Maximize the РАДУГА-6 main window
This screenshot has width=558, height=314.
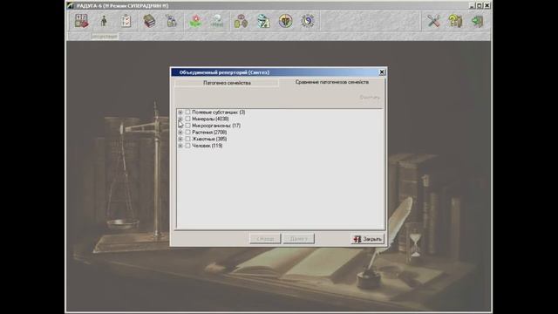click(x=480, y=6)
